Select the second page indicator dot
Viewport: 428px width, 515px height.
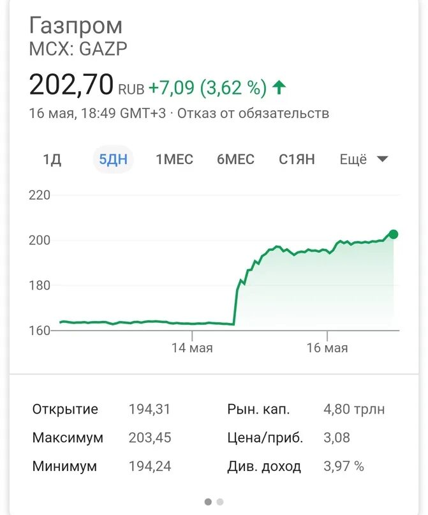point(220,502)
